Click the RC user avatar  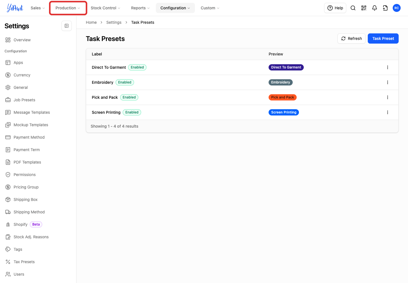coord(397,8)
